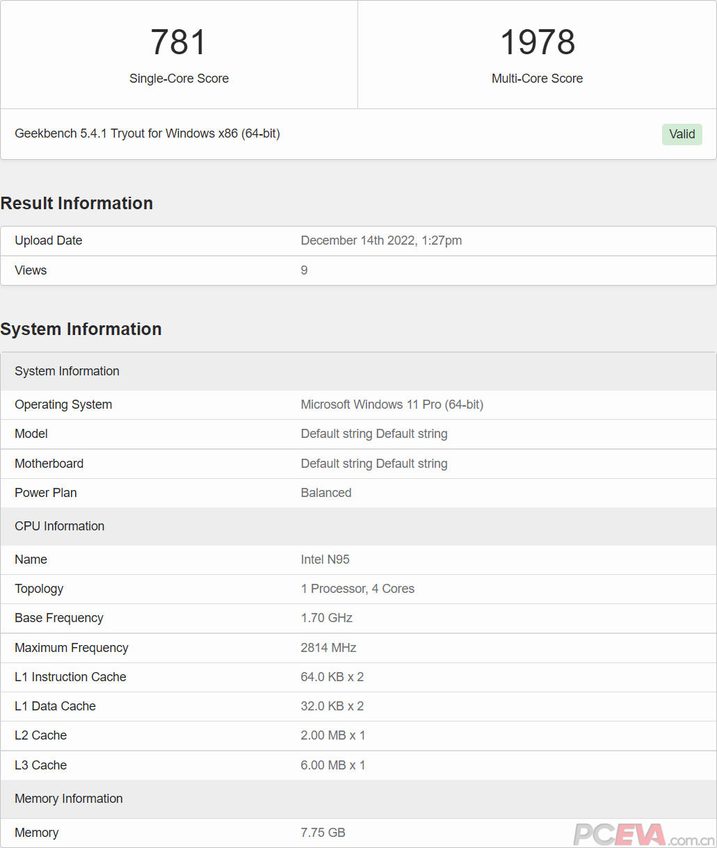Click the Base Frequency value 1.70 GHz

click(326, 618)
